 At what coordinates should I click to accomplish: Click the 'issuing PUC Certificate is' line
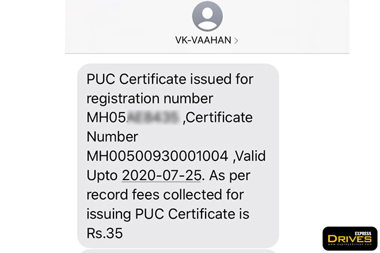click(x=168, y=214)
